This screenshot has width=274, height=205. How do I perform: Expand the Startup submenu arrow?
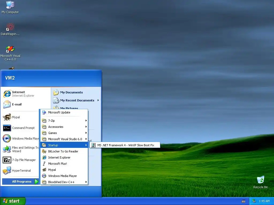pyautogui.click(x=86, y=145)
